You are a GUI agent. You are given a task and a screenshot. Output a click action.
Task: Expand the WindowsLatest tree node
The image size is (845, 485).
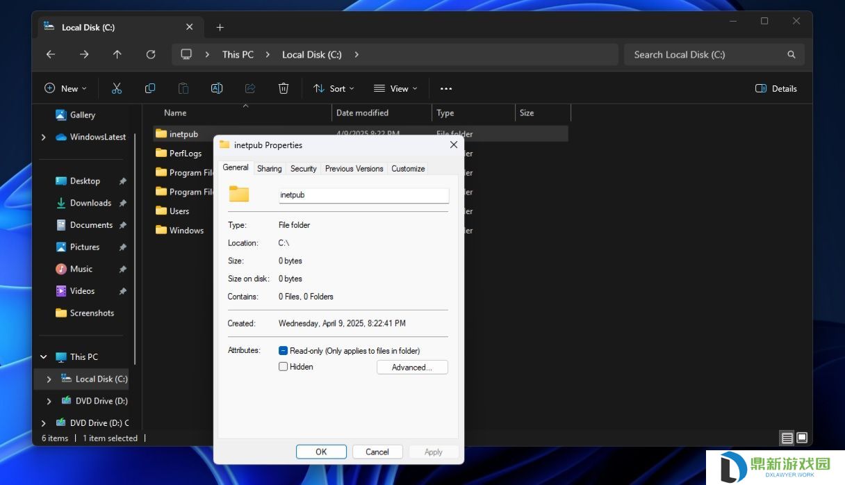[x=43, y=137]
